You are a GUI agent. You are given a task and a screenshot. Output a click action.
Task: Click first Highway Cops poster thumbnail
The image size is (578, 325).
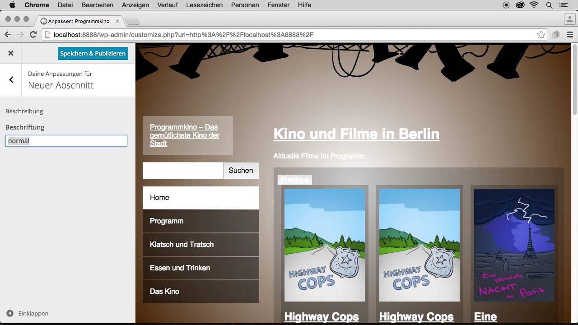pos(325,245)
